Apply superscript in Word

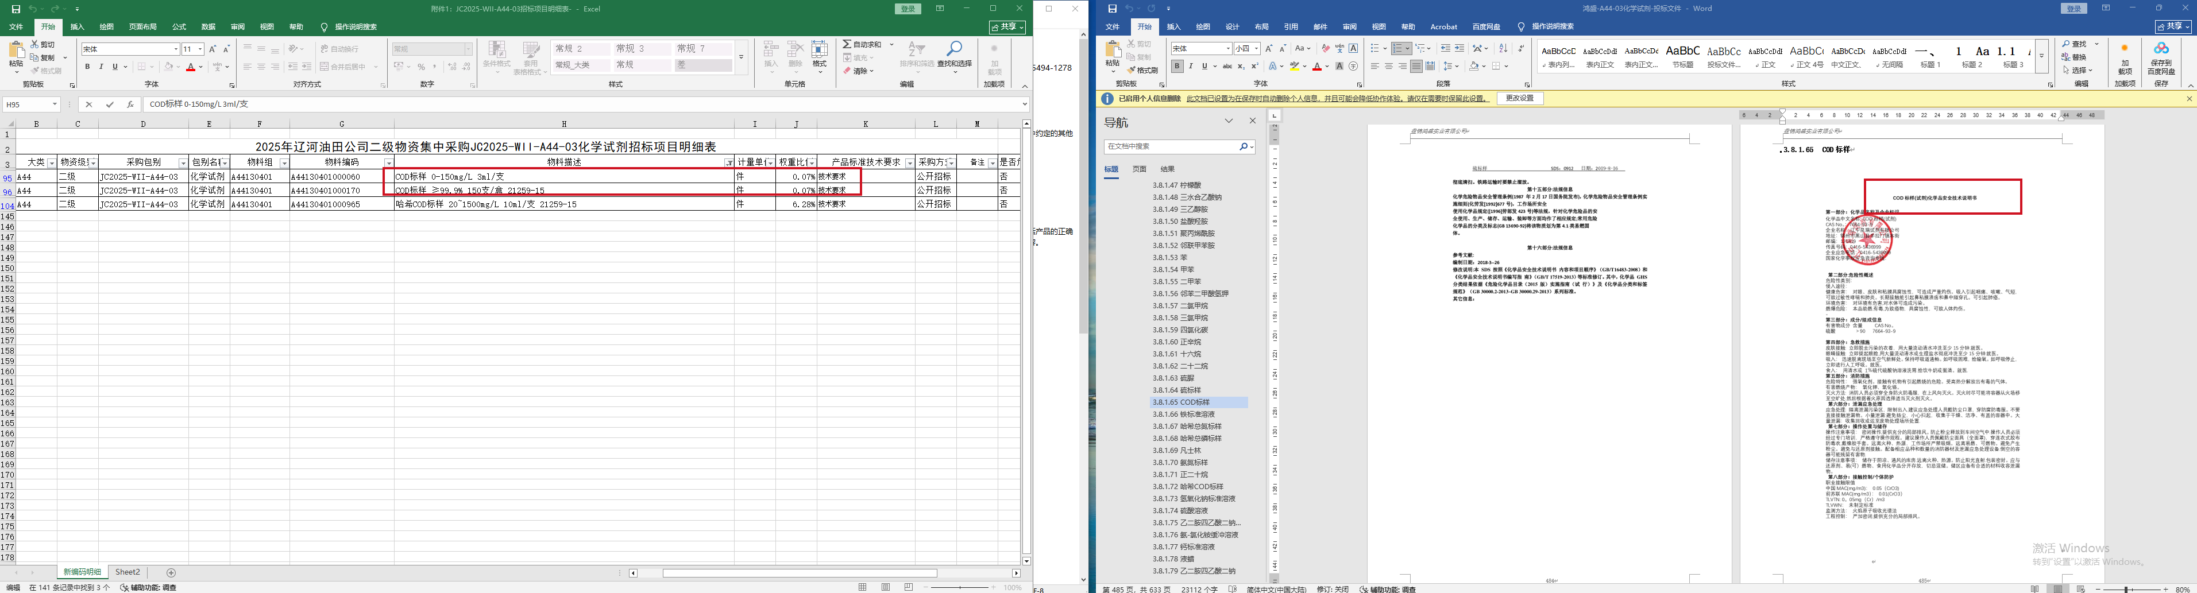pos(1254,67)
